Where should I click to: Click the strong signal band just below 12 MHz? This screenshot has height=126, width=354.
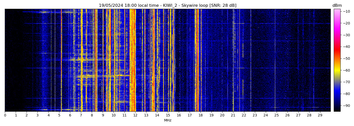[132, 60]
